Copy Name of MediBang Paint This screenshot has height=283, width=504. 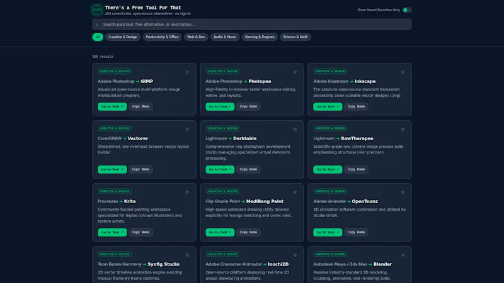pyautogui.click(x=248, y=232)
